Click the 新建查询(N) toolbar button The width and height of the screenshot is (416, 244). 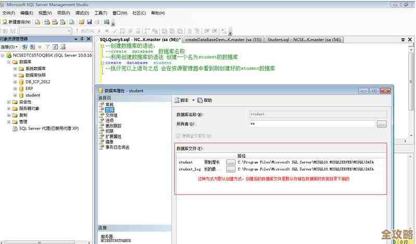click(17, 22)
